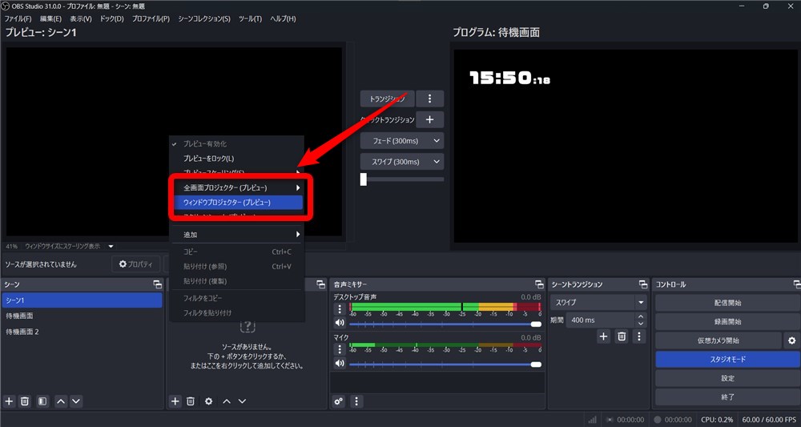Open 表示(V) menu
The image size is (801, 427).
tap(81, 19)
